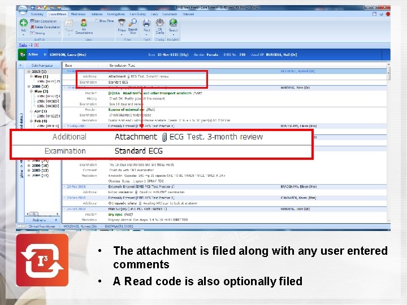Viewport: 407px width, 305px height.
Task: Click the blue back arrow in quick access toolbar
Action: click(x=33, y=7)
